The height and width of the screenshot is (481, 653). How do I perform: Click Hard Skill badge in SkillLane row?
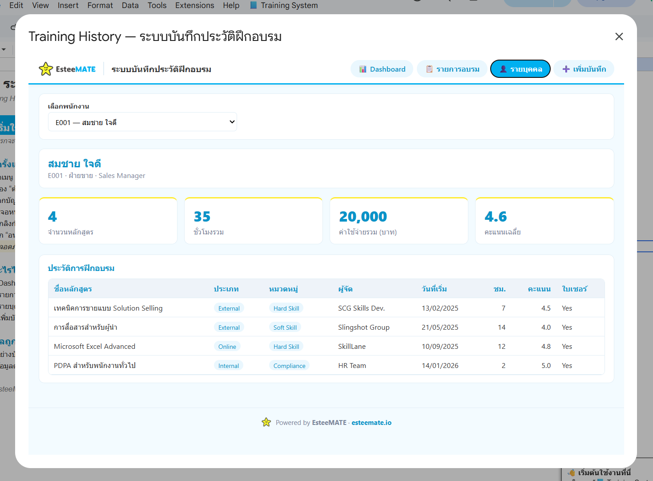(286, 347)
